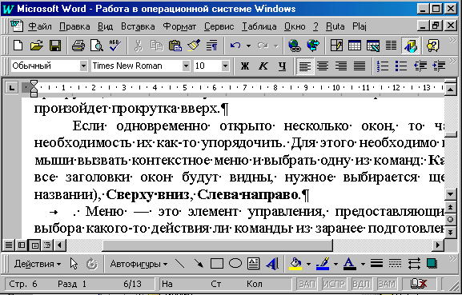Open the Вставка menu
This screenshot has width=462, height=295.
(138, 26)
